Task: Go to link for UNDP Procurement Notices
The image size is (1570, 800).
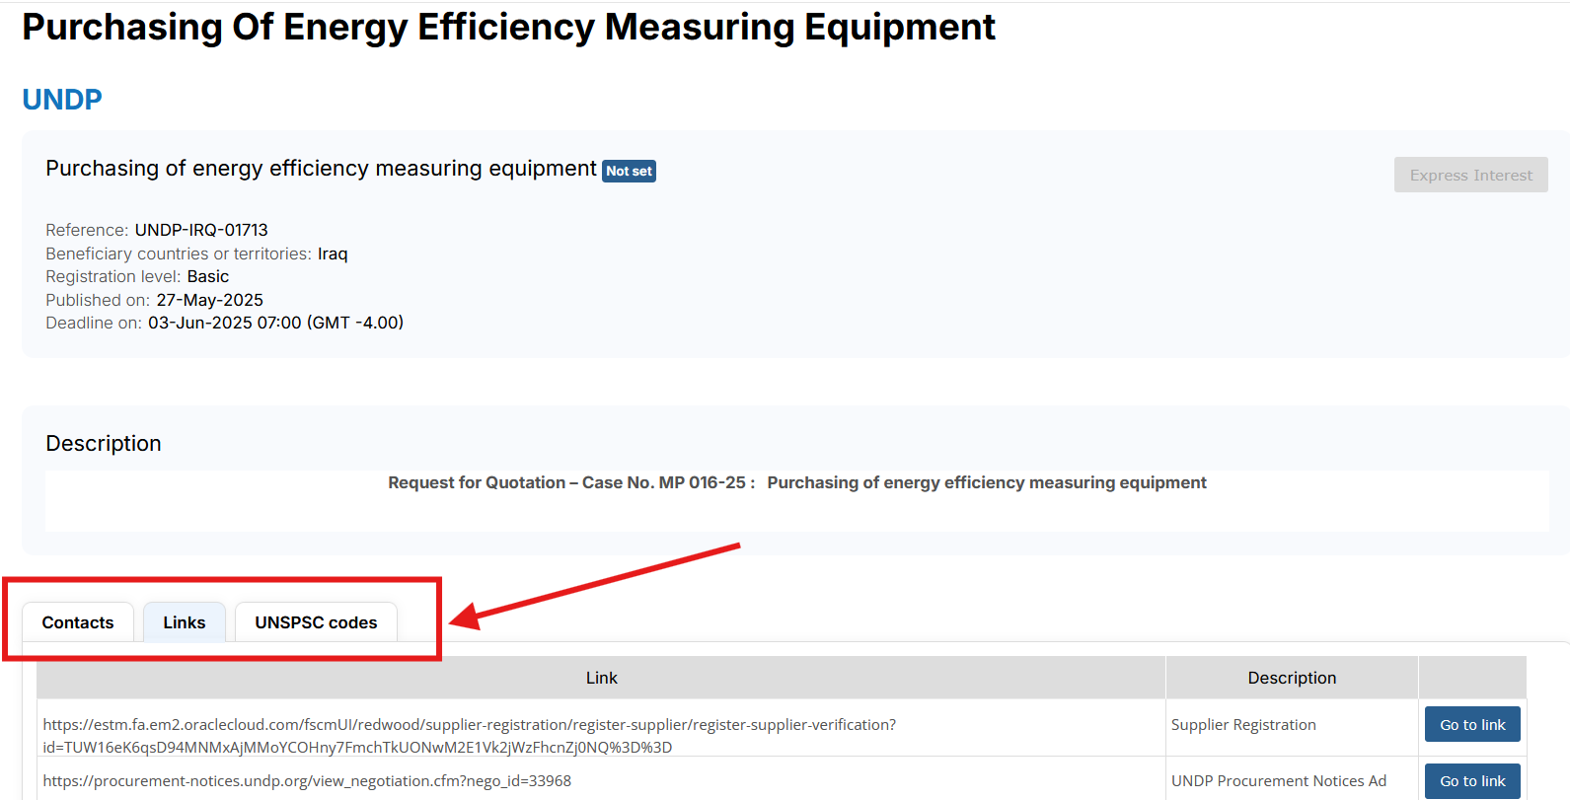Action: (1472, 780)
